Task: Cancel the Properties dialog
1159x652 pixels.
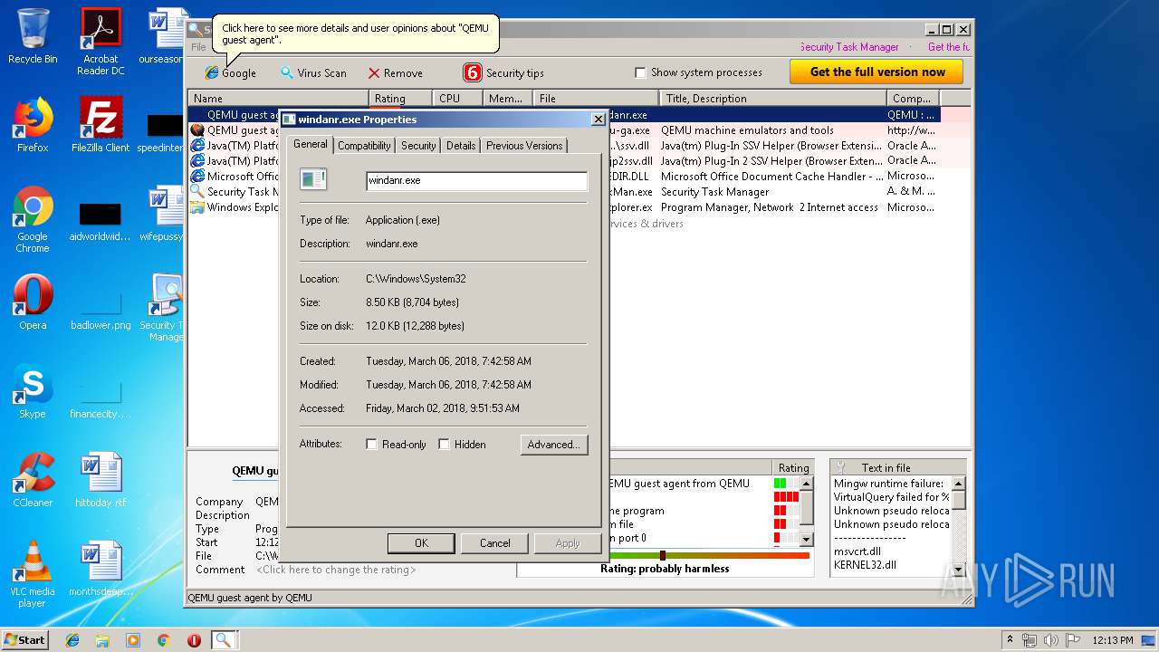Action: pos(494,543)
